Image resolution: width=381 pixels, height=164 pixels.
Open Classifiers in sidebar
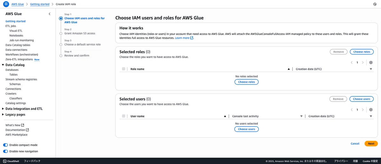click(16, 98)
